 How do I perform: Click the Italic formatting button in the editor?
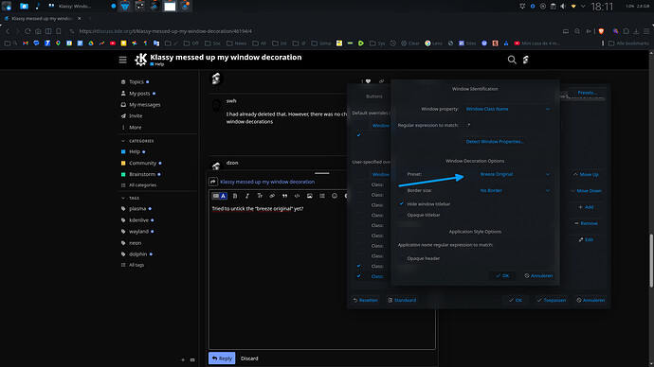[247, 196]
